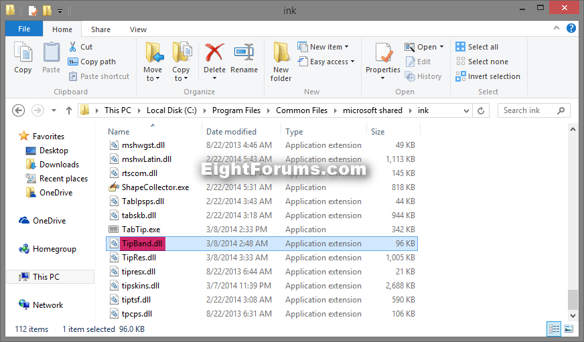The width and height of the screenshot is (584, 342).
Task: Click Select all in the ribbon
Action: click(x=477, y=47)
